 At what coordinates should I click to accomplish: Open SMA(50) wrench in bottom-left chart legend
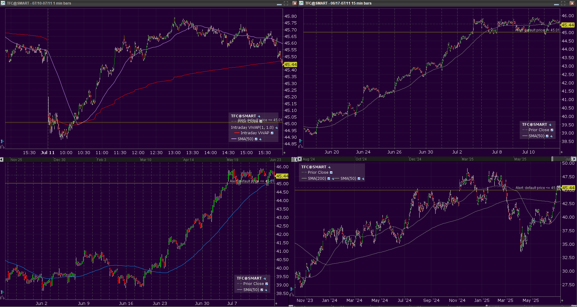click(x=266, y=290)
